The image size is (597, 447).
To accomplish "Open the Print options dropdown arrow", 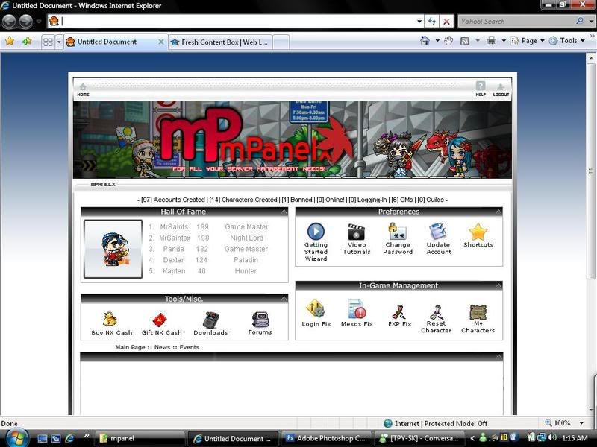I will pos(503,41).
